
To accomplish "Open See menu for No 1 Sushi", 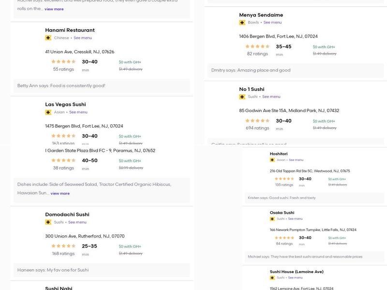I will click(271, 97).
